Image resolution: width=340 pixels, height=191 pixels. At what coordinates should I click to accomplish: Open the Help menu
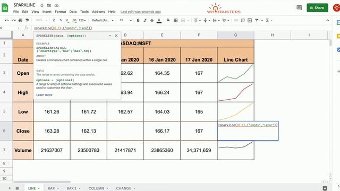click(x=112, y=12)
